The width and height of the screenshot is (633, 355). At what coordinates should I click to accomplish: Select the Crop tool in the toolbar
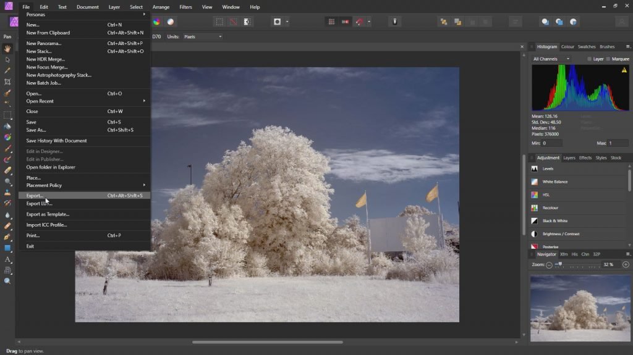click(x=7, y=81)
